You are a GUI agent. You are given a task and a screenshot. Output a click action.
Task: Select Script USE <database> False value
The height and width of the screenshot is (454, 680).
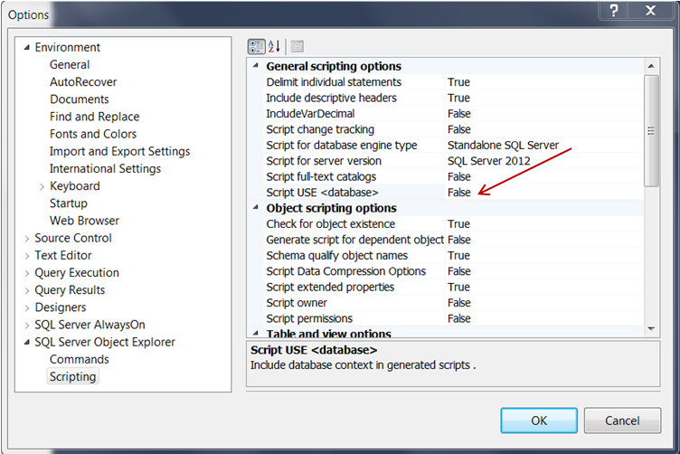[x=459, y=193]
